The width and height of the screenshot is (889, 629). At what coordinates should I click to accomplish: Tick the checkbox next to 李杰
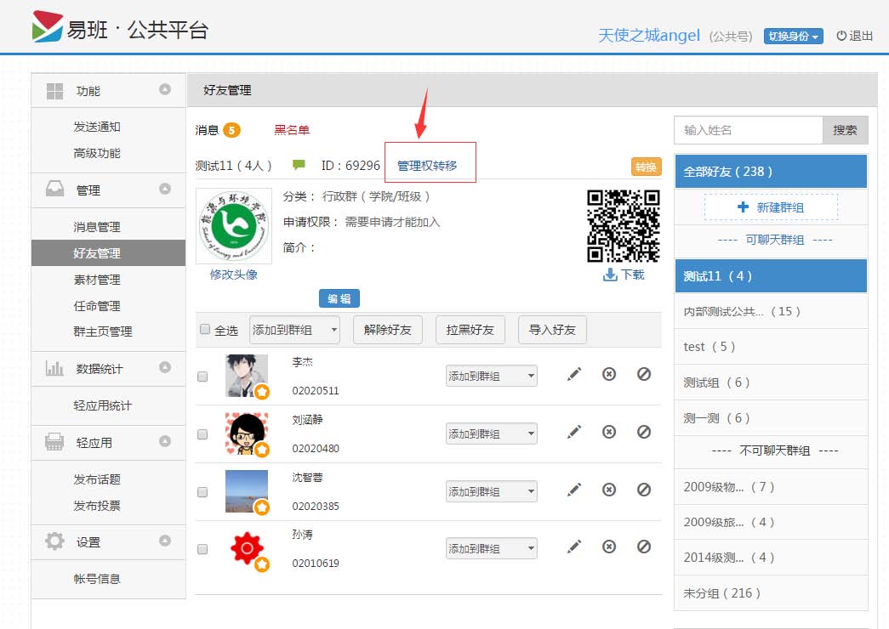202,377
